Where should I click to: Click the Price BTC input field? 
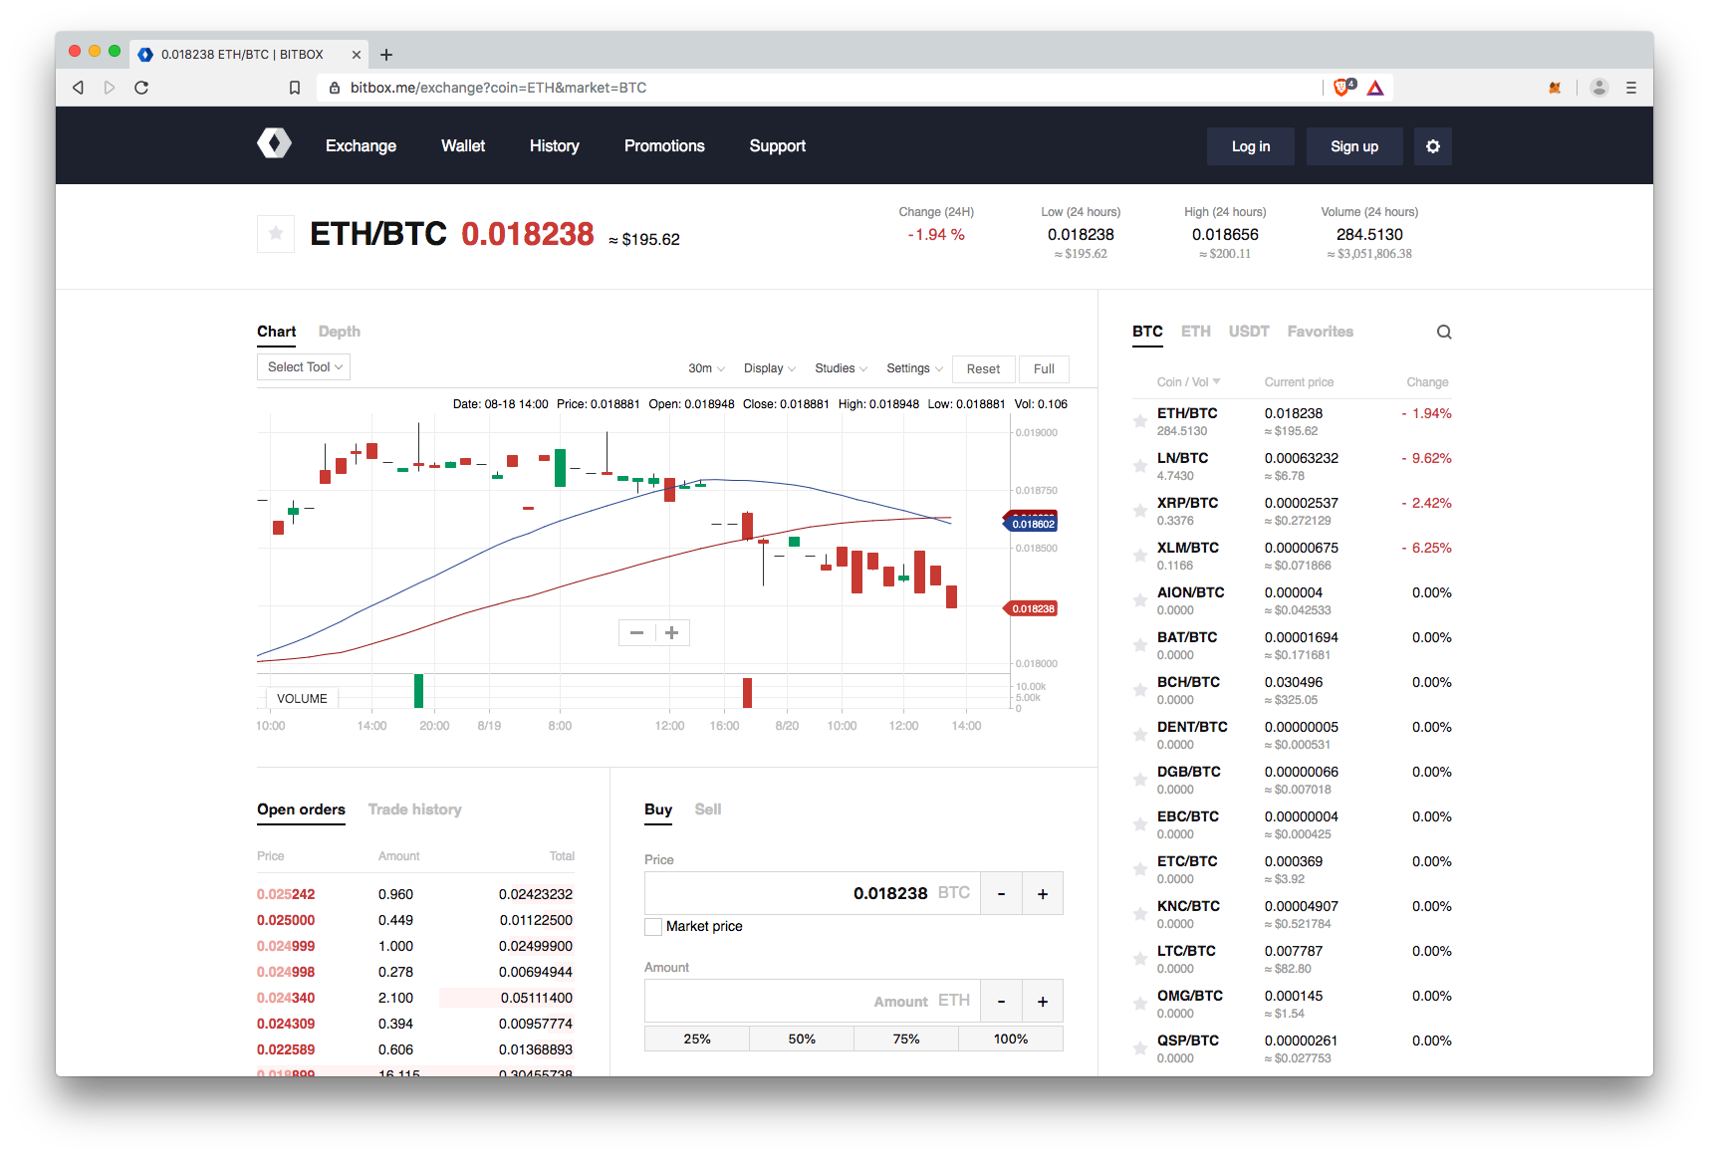[813, 894]
